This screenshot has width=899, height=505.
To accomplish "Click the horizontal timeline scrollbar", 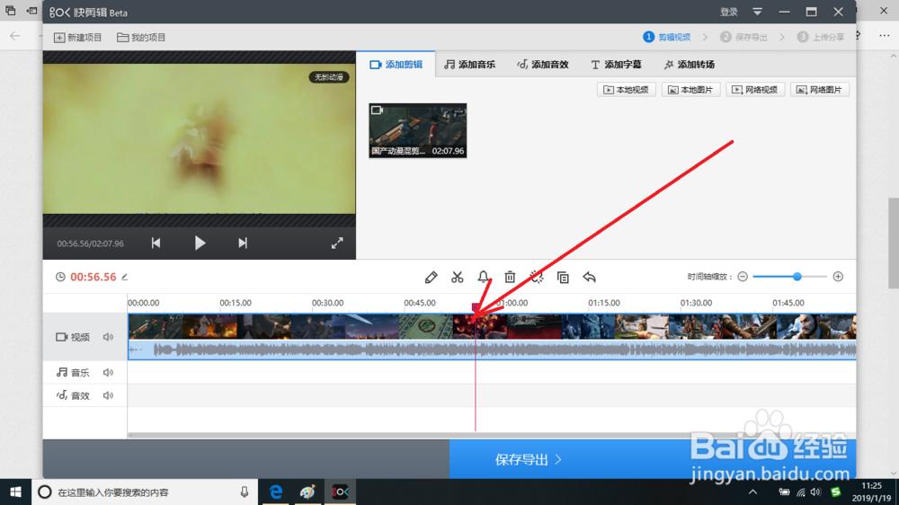I will pos(492,436).
